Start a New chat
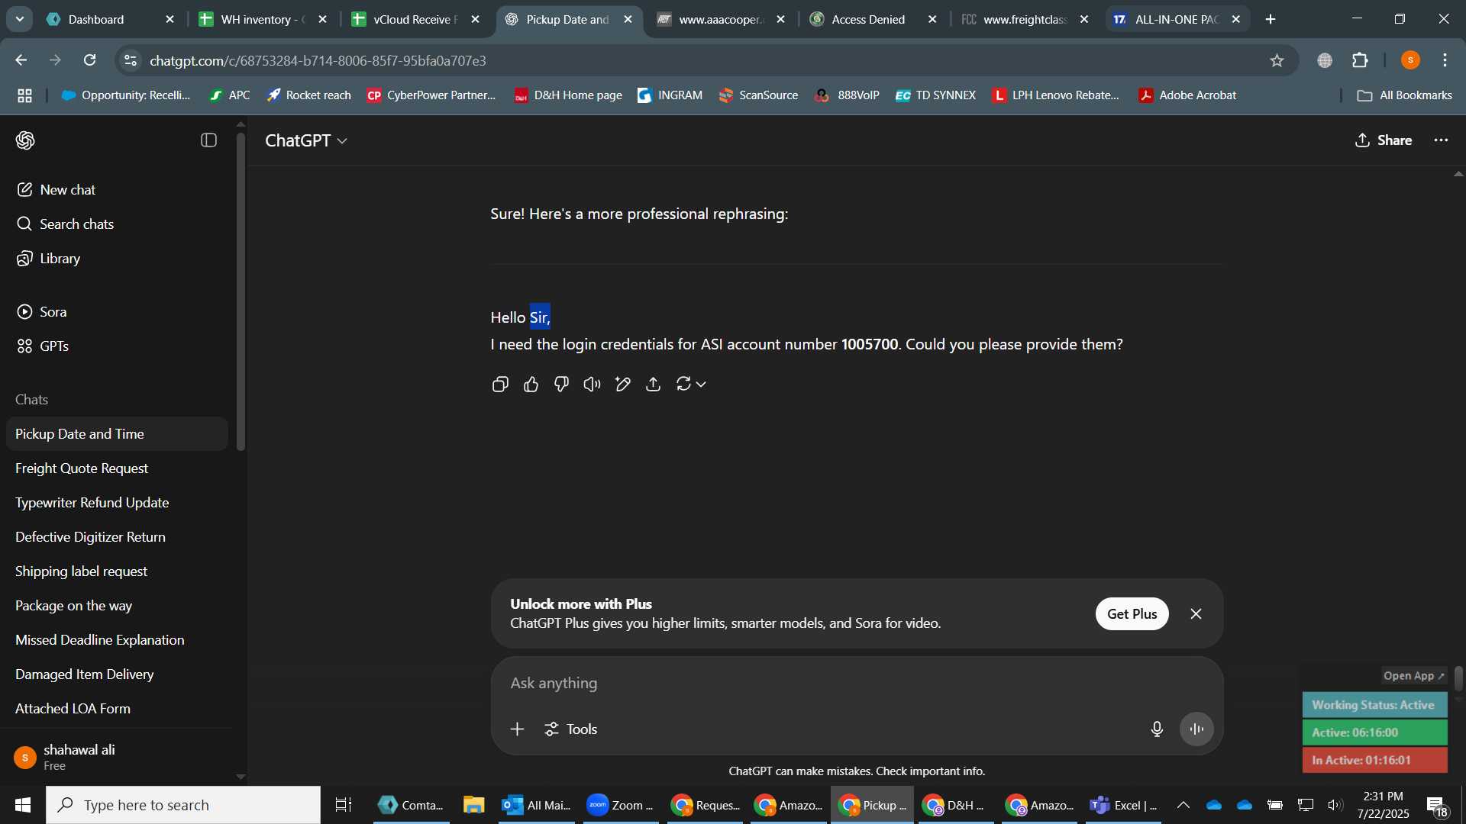Screen dimensions: 1466x824 (117, 190)
